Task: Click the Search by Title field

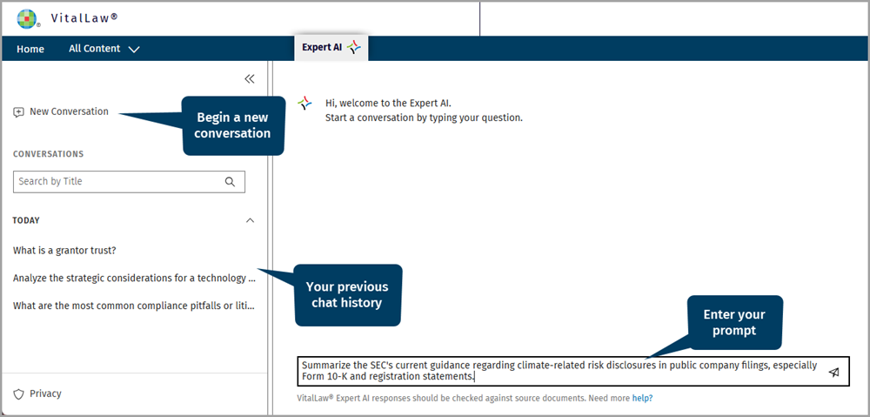Action: pos(129,182)
